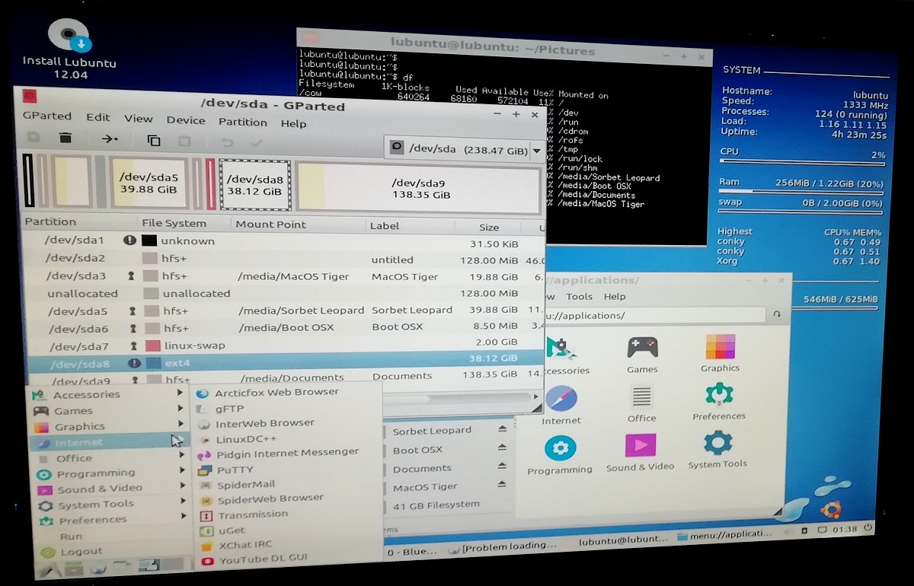Image resolution: width=914 pixels, height=586 pixels.
Task: Open Graphics folder icon in applications window
Action: coord(720,346)
